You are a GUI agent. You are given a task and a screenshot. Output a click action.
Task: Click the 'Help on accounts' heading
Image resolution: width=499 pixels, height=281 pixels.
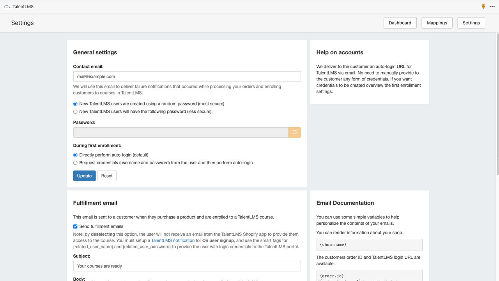[340, 52]
